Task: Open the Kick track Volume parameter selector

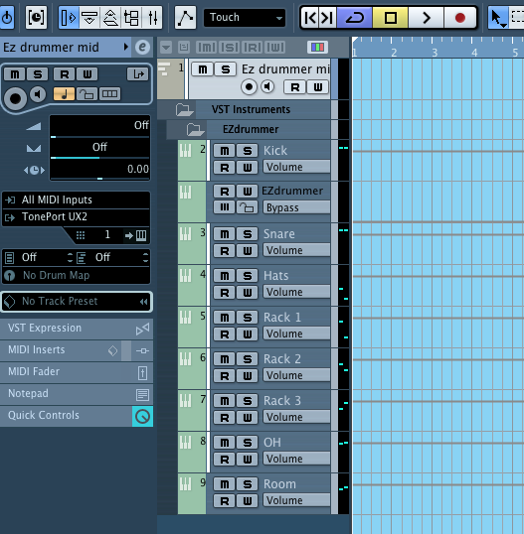Action: [296, 167]
